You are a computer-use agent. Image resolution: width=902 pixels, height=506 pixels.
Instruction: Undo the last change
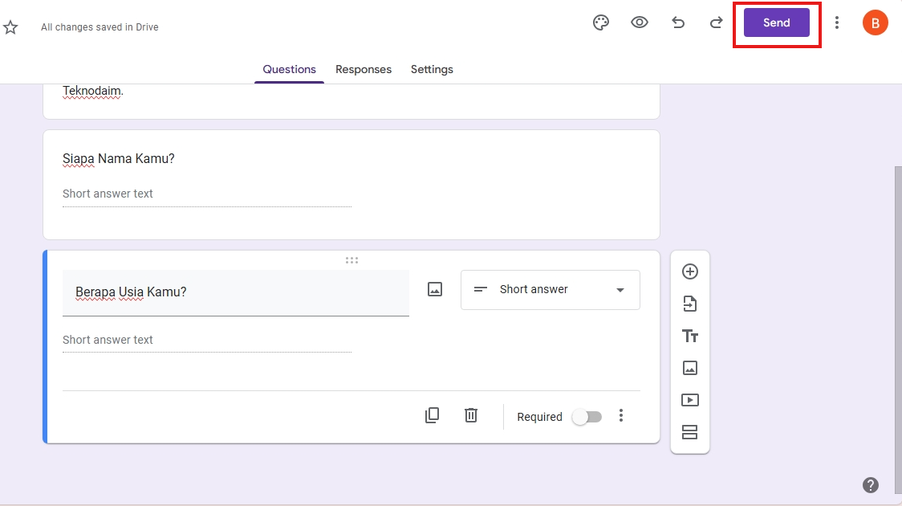point(678,22)
